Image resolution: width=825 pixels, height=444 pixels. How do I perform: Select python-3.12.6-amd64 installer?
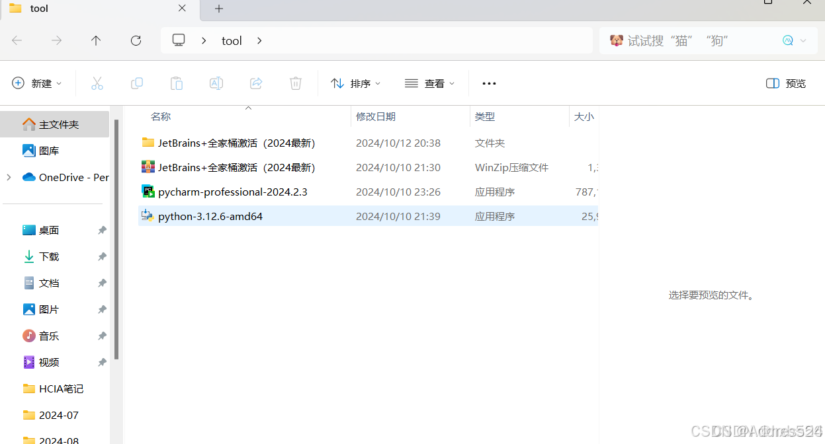tap(202, 216)
